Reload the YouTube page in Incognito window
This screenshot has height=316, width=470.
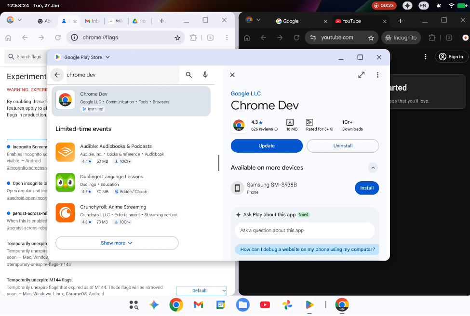(x=296, y=38)
